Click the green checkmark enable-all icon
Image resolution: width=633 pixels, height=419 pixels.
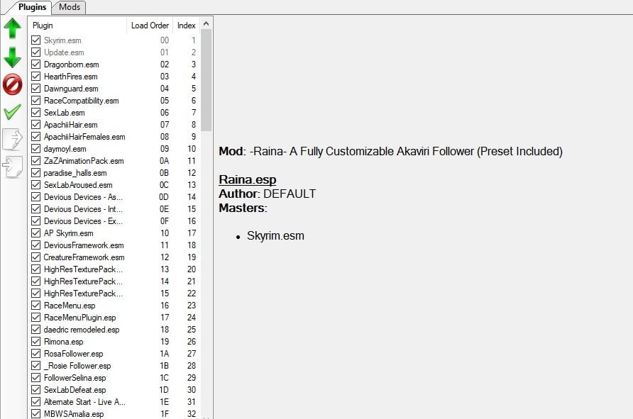tap(13, 112)
